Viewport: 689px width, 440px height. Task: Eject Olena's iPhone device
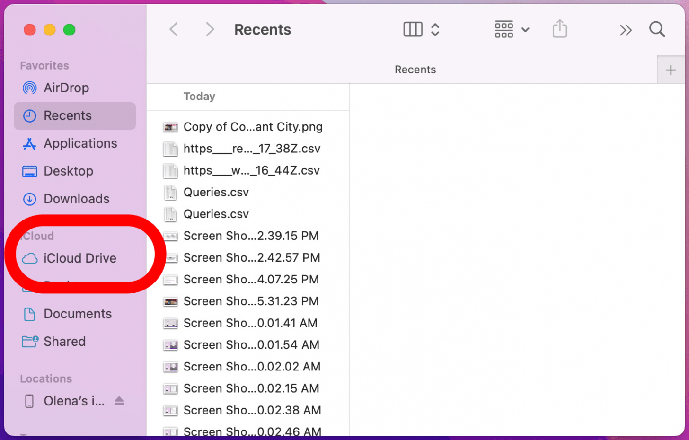(119, 401)
